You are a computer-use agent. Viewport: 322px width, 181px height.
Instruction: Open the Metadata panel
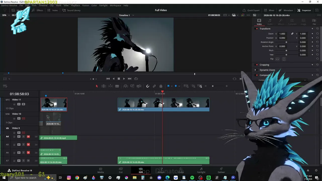(x=286, y=10)
